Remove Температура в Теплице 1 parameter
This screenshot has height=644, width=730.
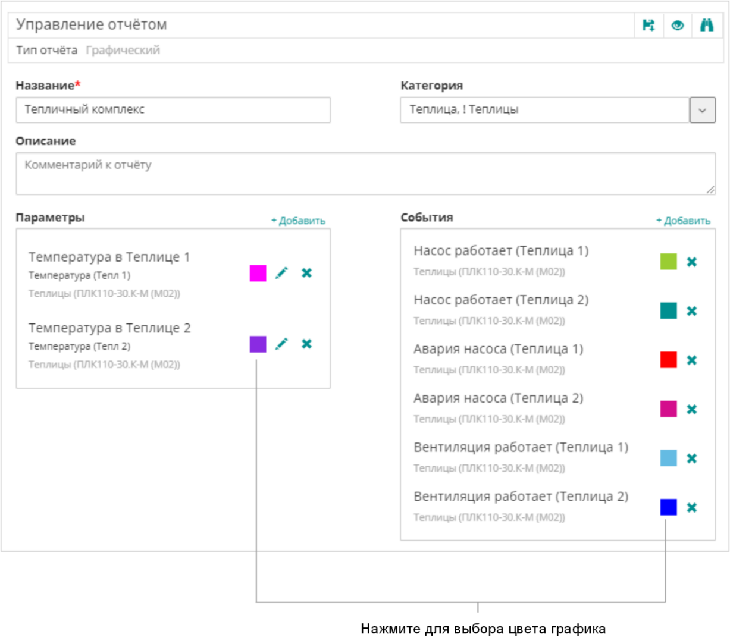tap(306, 273)
